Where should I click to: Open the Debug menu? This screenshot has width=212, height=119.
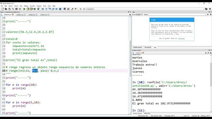coord(26,6)
